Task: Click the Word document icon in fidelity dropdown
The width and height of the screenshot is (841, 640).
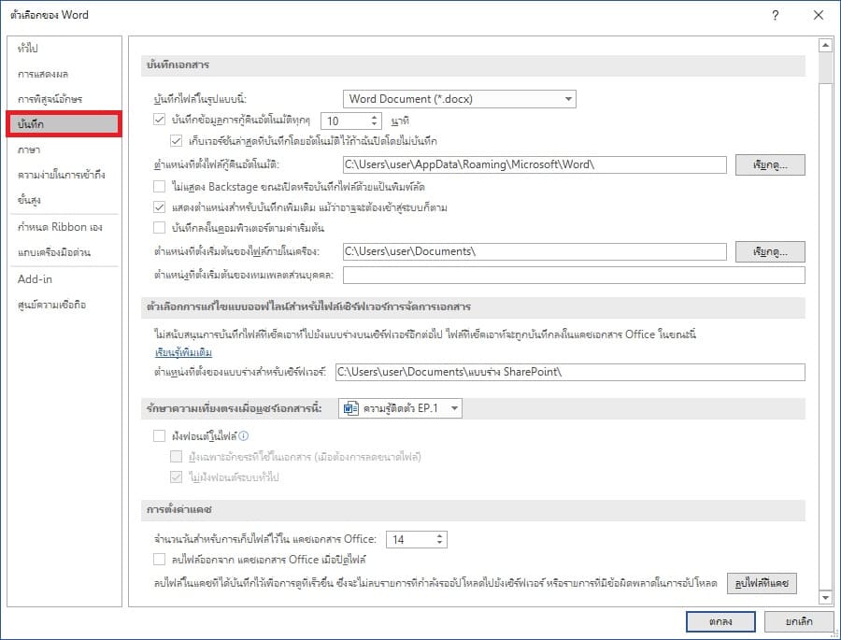Action: (x=350, y=408)
